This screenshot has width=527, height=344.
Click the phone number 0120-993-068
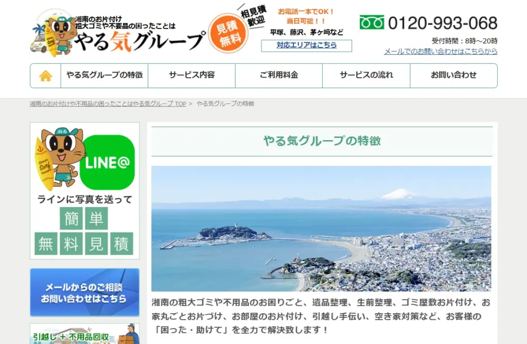tap(442, 23)
